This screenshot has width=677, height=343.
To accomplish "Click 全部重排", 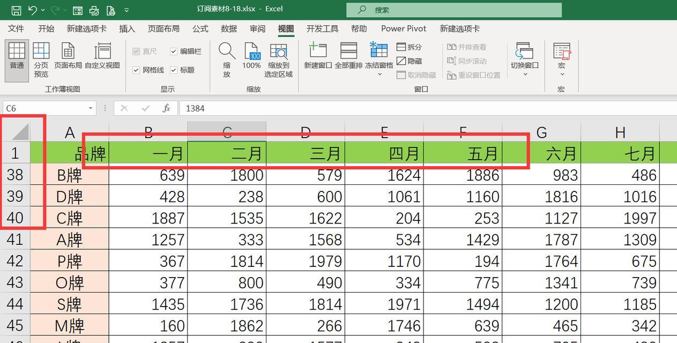I will 348,56.
